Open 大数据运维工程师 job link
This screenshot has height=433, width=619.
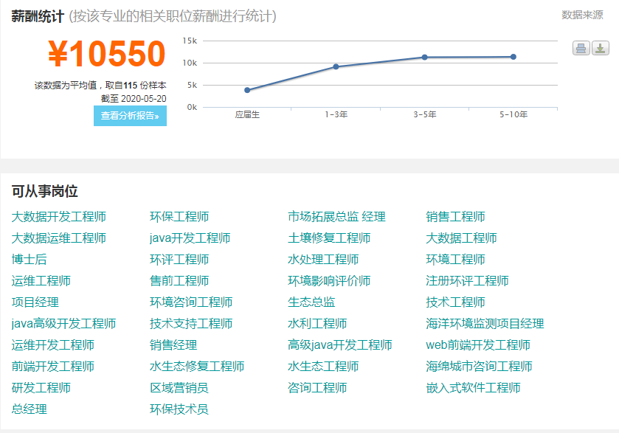(x=59, y=238)
